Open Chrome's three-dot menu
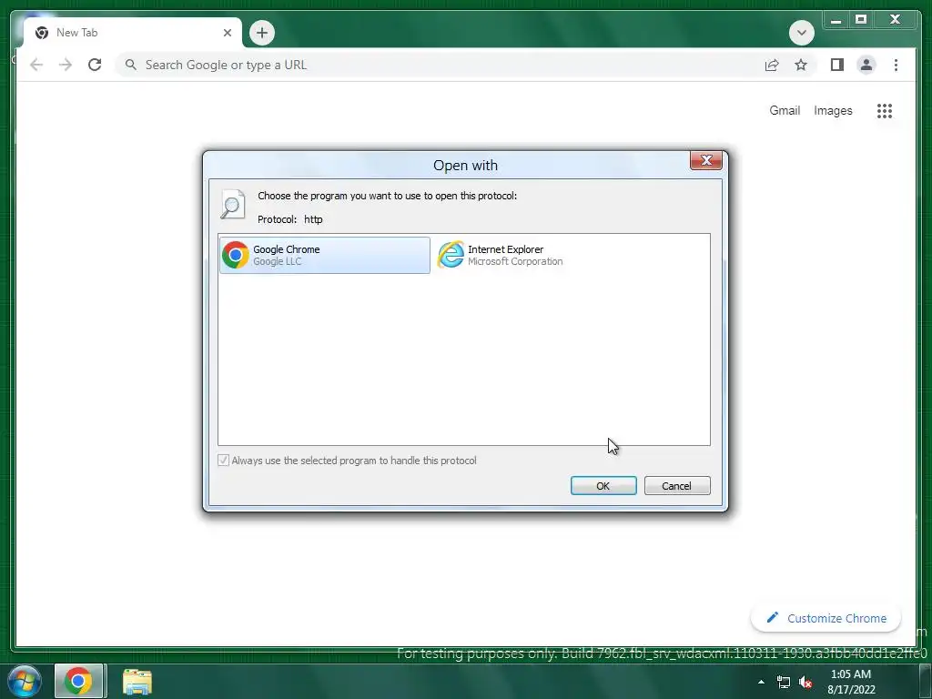932x699 pixels. (x=896, y=65)
